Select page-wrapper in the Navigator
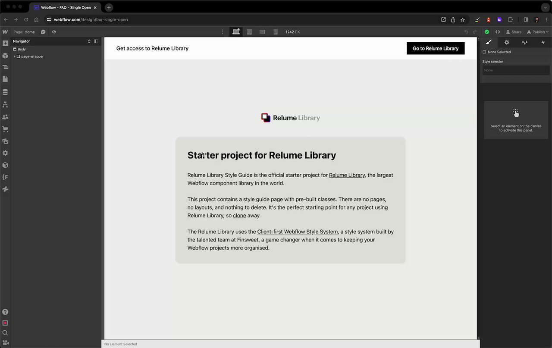 pos(30,56)
